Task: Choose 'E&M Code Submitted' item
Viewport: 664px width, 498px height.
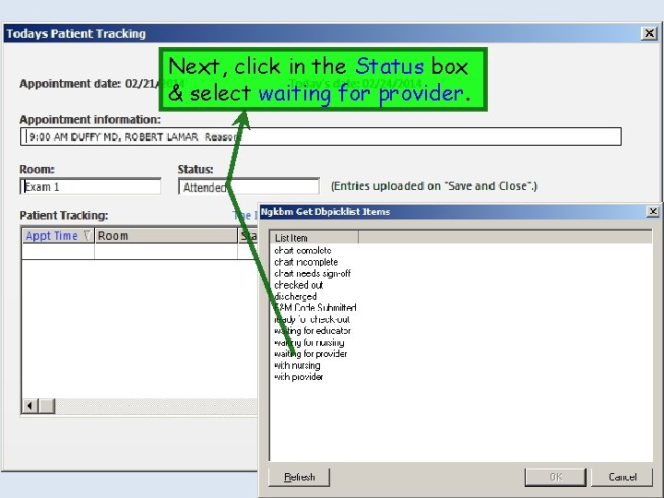Action: [315, 307]
